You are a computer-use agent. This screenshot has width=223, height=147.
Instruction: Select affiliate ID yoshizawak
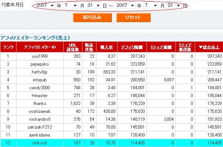pos(40,111)
